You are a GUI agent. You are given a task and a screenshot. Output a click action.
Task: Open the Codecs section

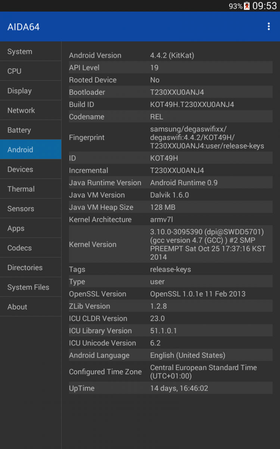[x=31, y=248]
